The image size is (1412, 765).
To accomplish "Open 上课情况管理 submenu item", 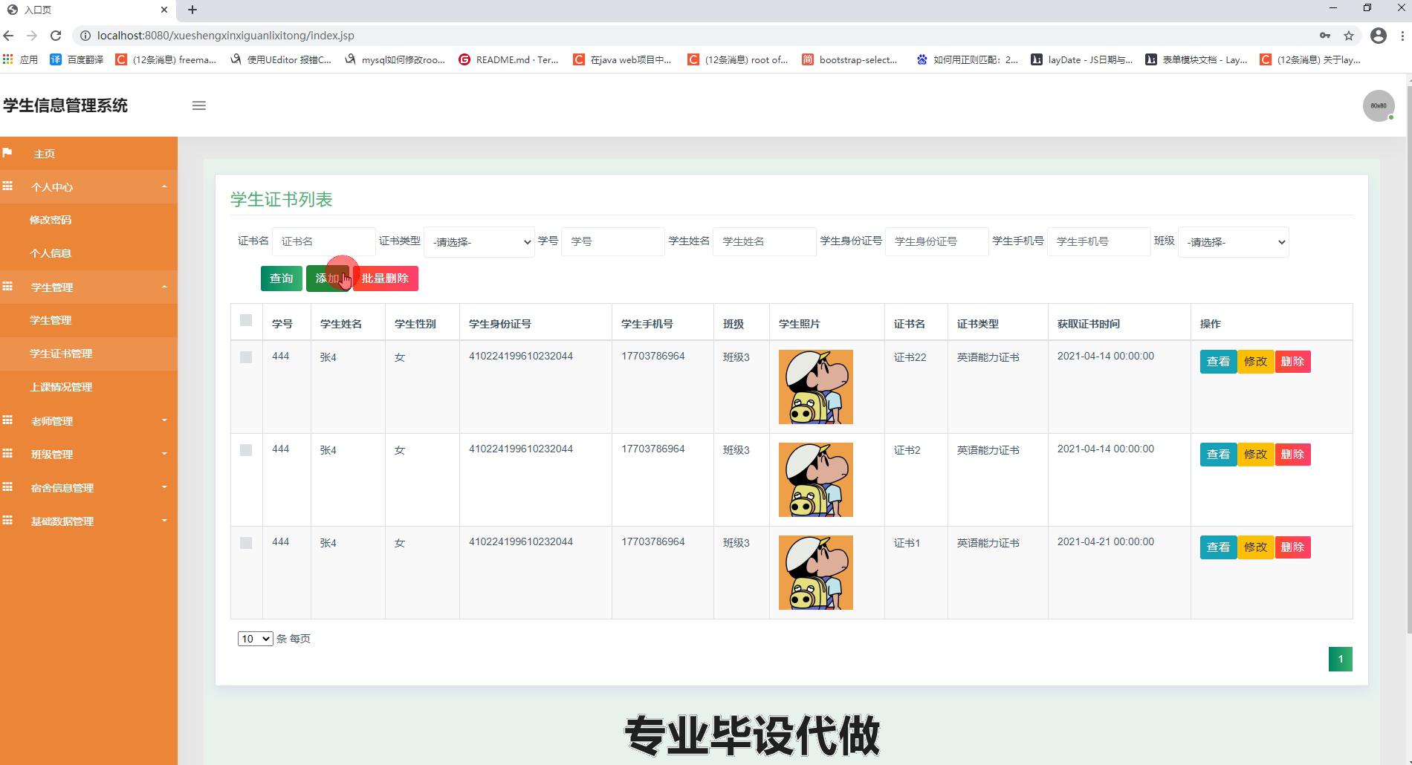I will (88, 387).
